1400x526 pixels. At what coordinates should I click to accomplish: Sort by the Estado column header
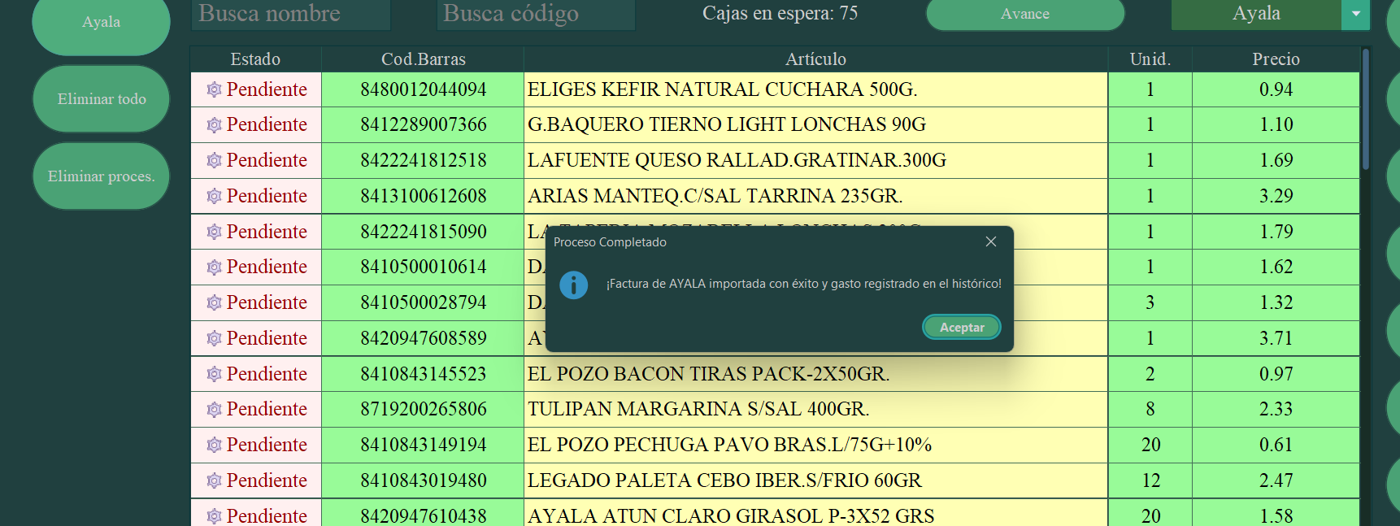255,59
